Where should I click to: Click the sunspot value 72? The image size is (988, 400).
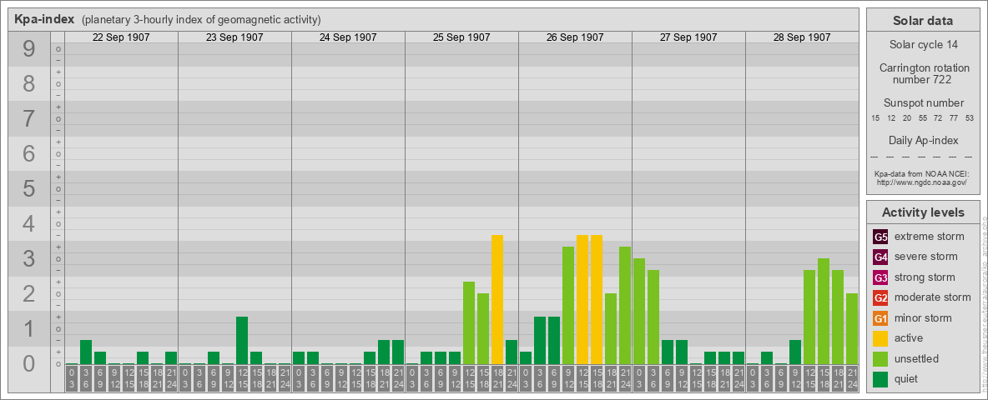(938, 118)
